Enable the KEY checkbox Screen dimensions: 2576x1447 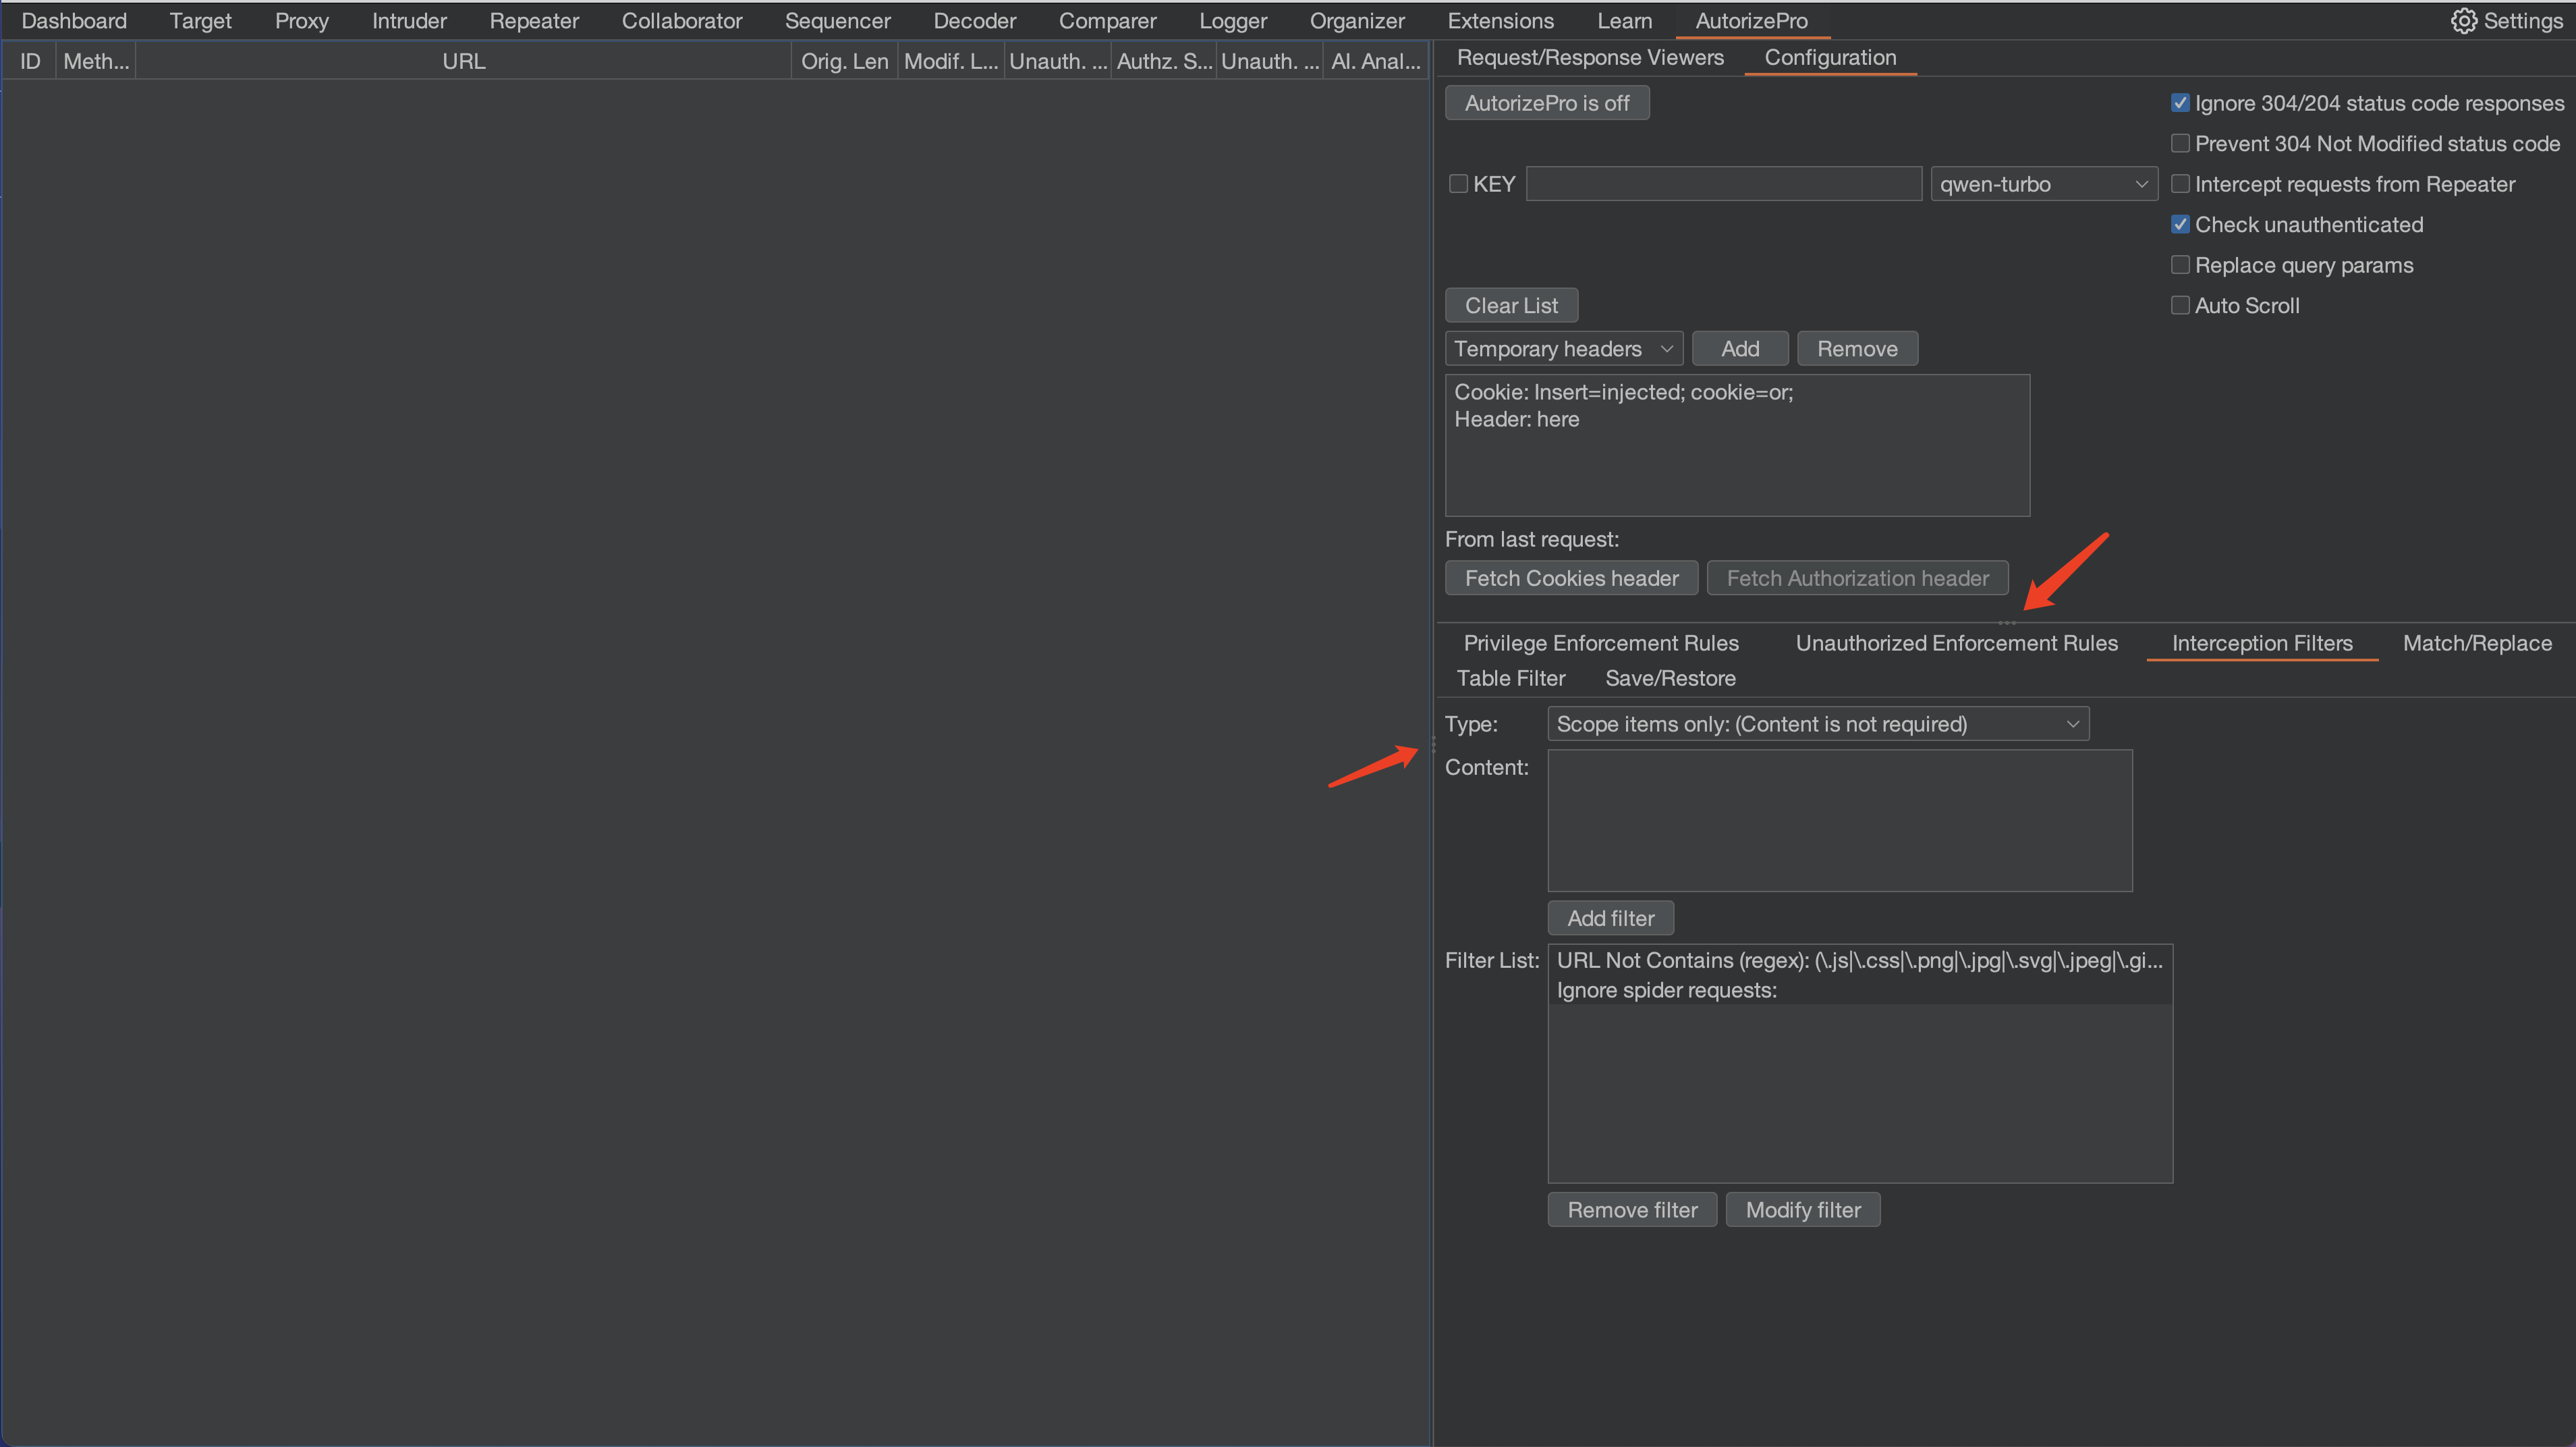pos(1458,184)
